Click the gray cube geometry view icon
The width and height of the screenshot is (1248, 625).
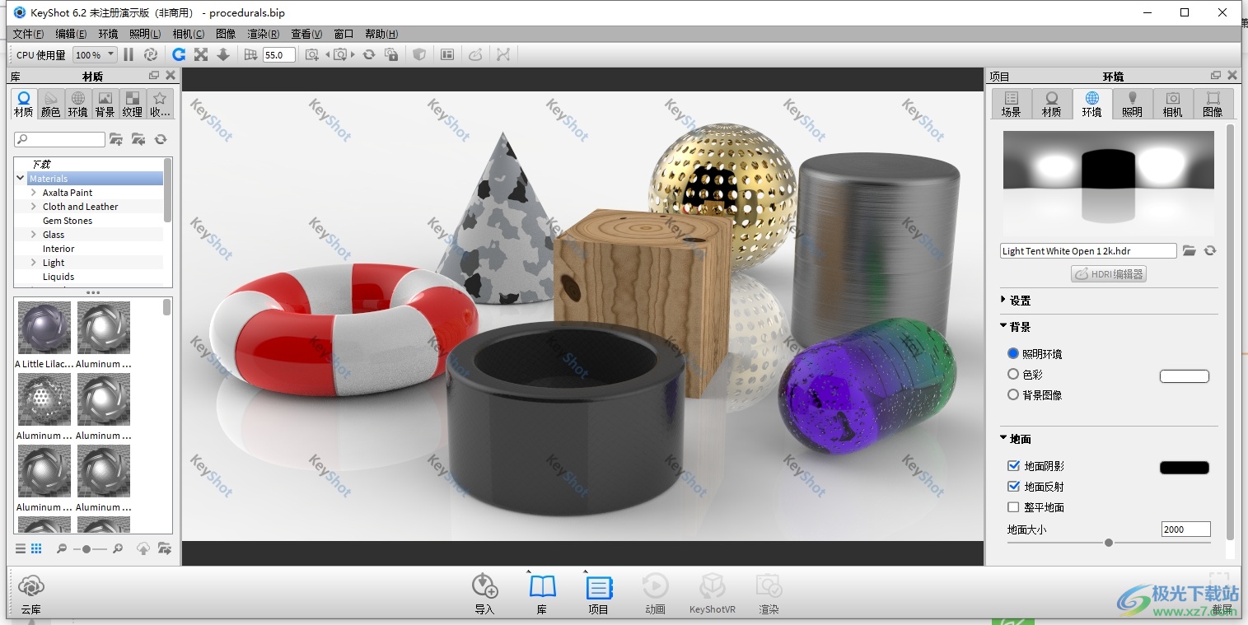tap(419, 54)
